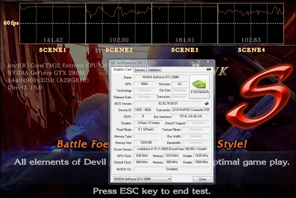Click the Transistors Unknown field
This screenshot has width=296, height=198.
[x=180, y=97]
